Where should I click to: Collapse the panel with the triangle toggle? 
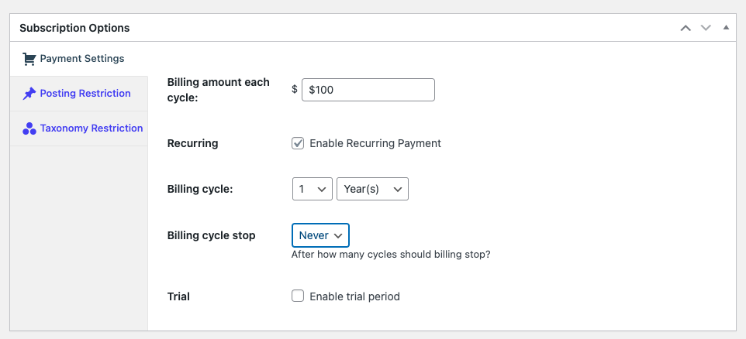(726, 28)
